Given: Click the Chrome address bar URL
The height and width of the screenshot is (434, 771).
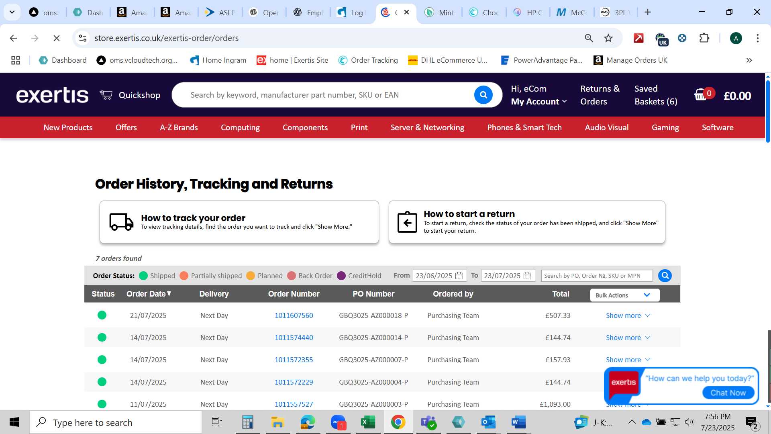Looking at the screenshot, I should click(x=166, y=38).
